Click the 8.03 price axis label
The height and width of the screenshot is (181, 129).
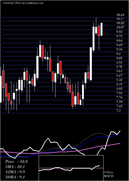coord(120,89)
